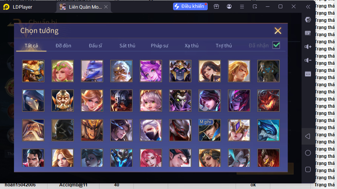Viewport: 337px width, 189px height.
Task: Collapse the sidebar with double-chevron arrow
Action: (308, 6)
